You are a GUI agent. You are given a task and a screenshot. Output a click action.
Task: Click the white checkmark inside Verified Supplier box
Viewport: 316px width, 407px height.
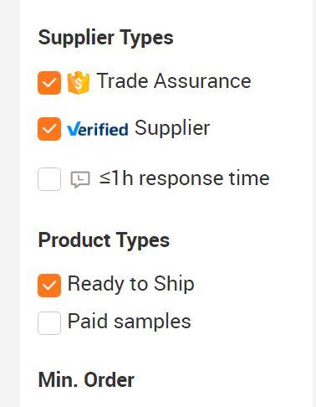click(x=49, y=129)
